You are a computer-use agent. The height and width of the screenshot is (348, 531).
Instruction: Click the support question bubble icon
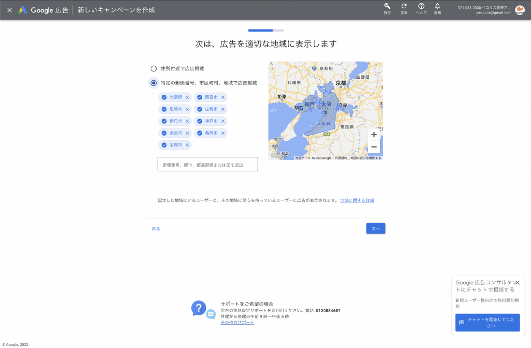199,309
